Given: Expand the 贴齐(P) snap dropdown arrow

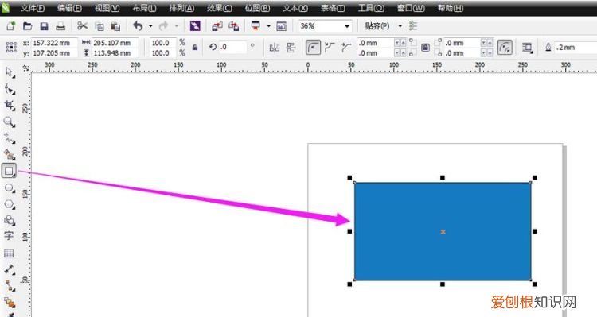Looking at the screenshot, I should point(400,26).
